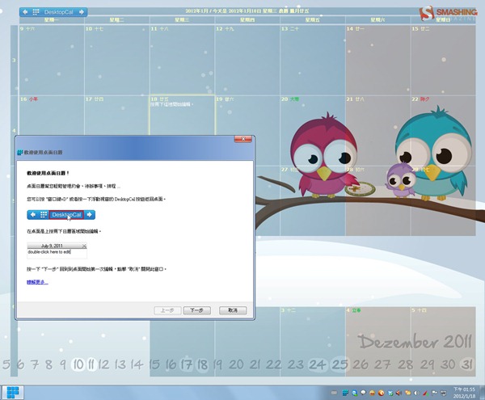Click folder icon in system tray
485x400 pixels.
407,393
